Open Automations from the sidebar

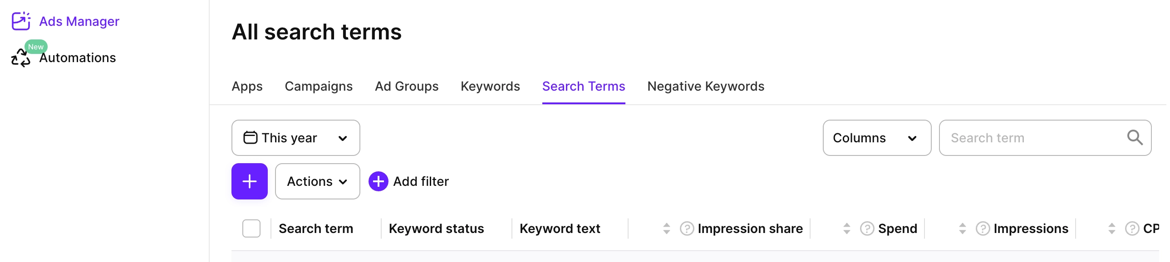point(76,58)
